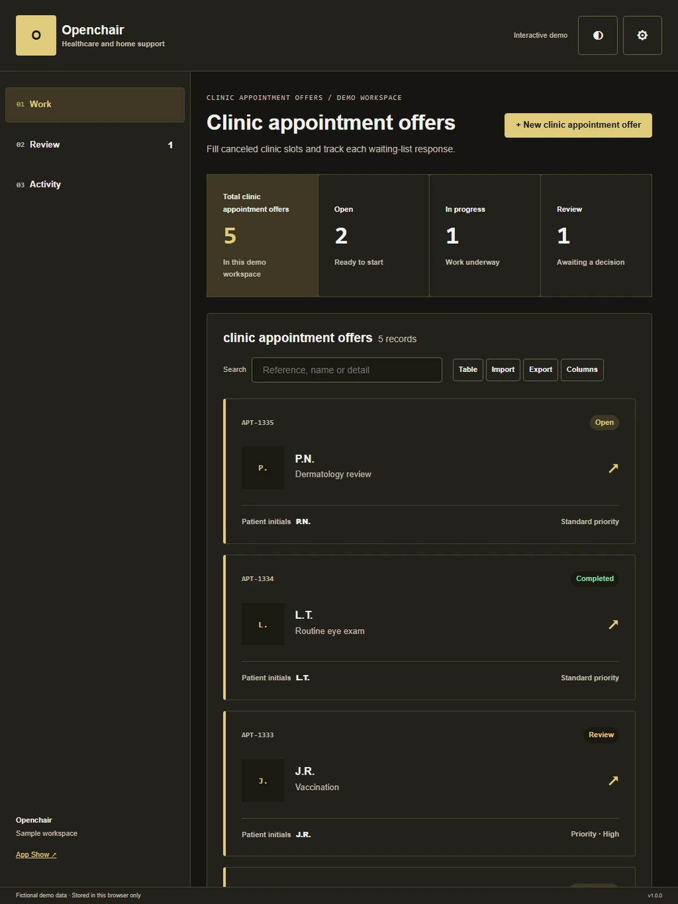
Task: Select the In progress stat card
Action: (485, 236)
